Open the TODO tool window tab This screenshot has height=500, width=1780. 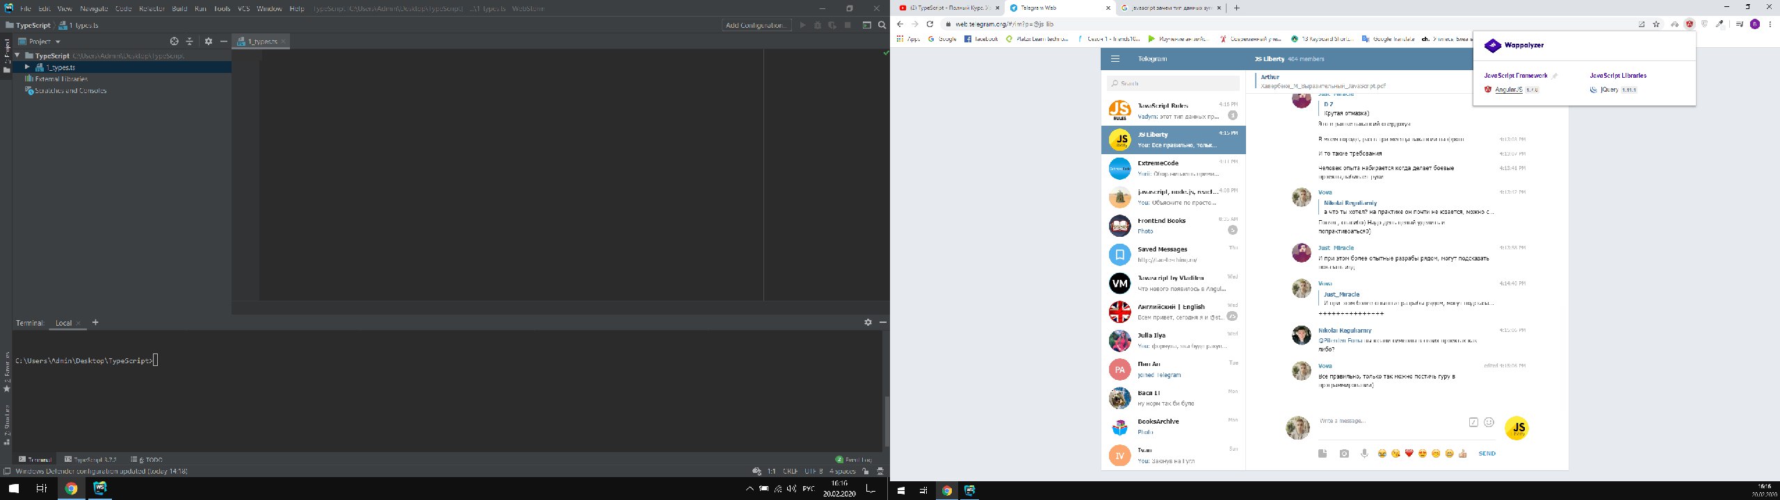coord(147,460)
